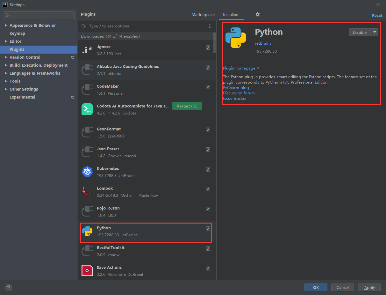386x295 pixels.
Task: Open the Discussion forum link
Action: (x=239, y=93)
